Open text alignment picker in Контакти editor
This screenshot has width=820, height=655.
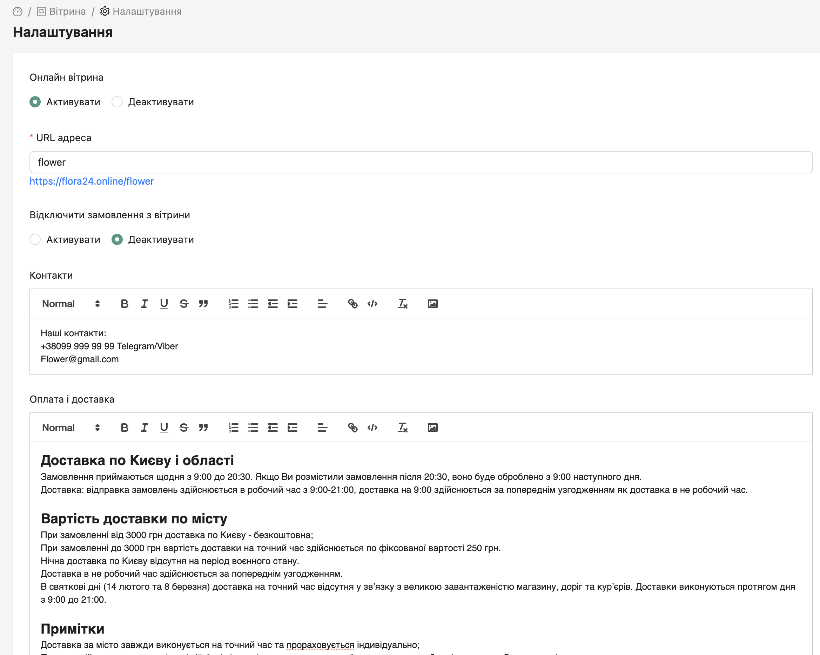click(x=322, y=304)
